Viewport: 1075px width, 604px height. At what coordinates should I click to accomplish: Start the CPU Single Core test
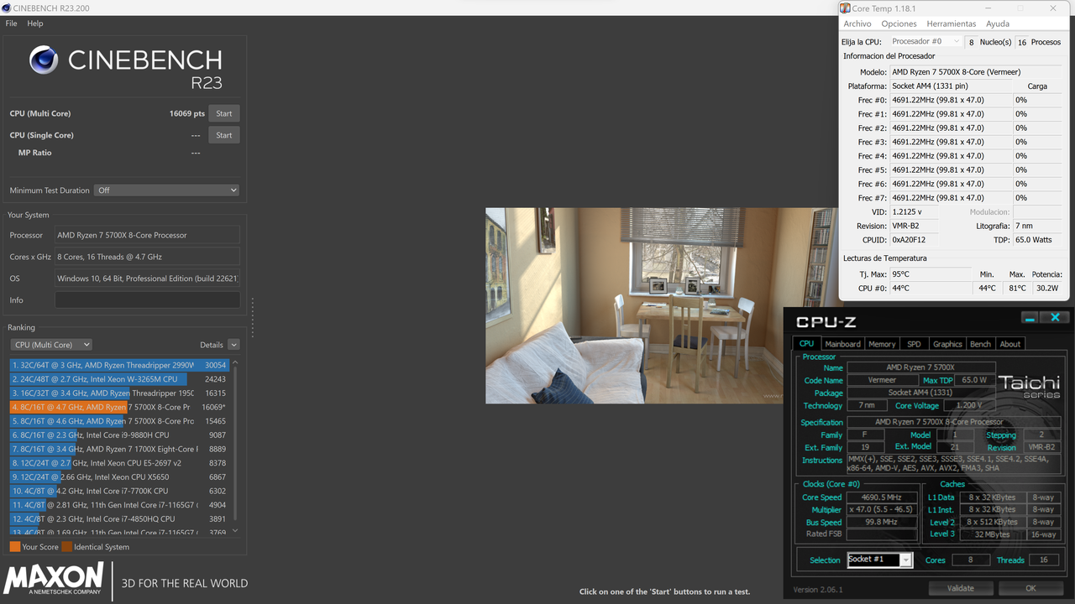coord(223,135)
